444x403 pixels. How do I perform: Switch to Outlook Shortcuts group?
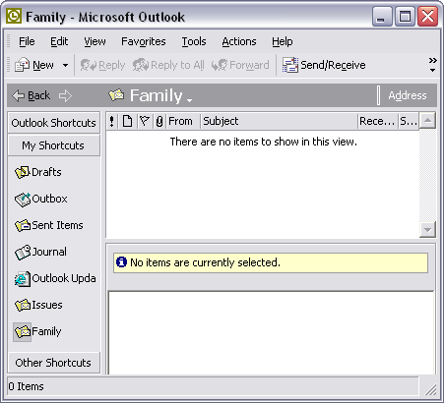click(x=54, y=123)
